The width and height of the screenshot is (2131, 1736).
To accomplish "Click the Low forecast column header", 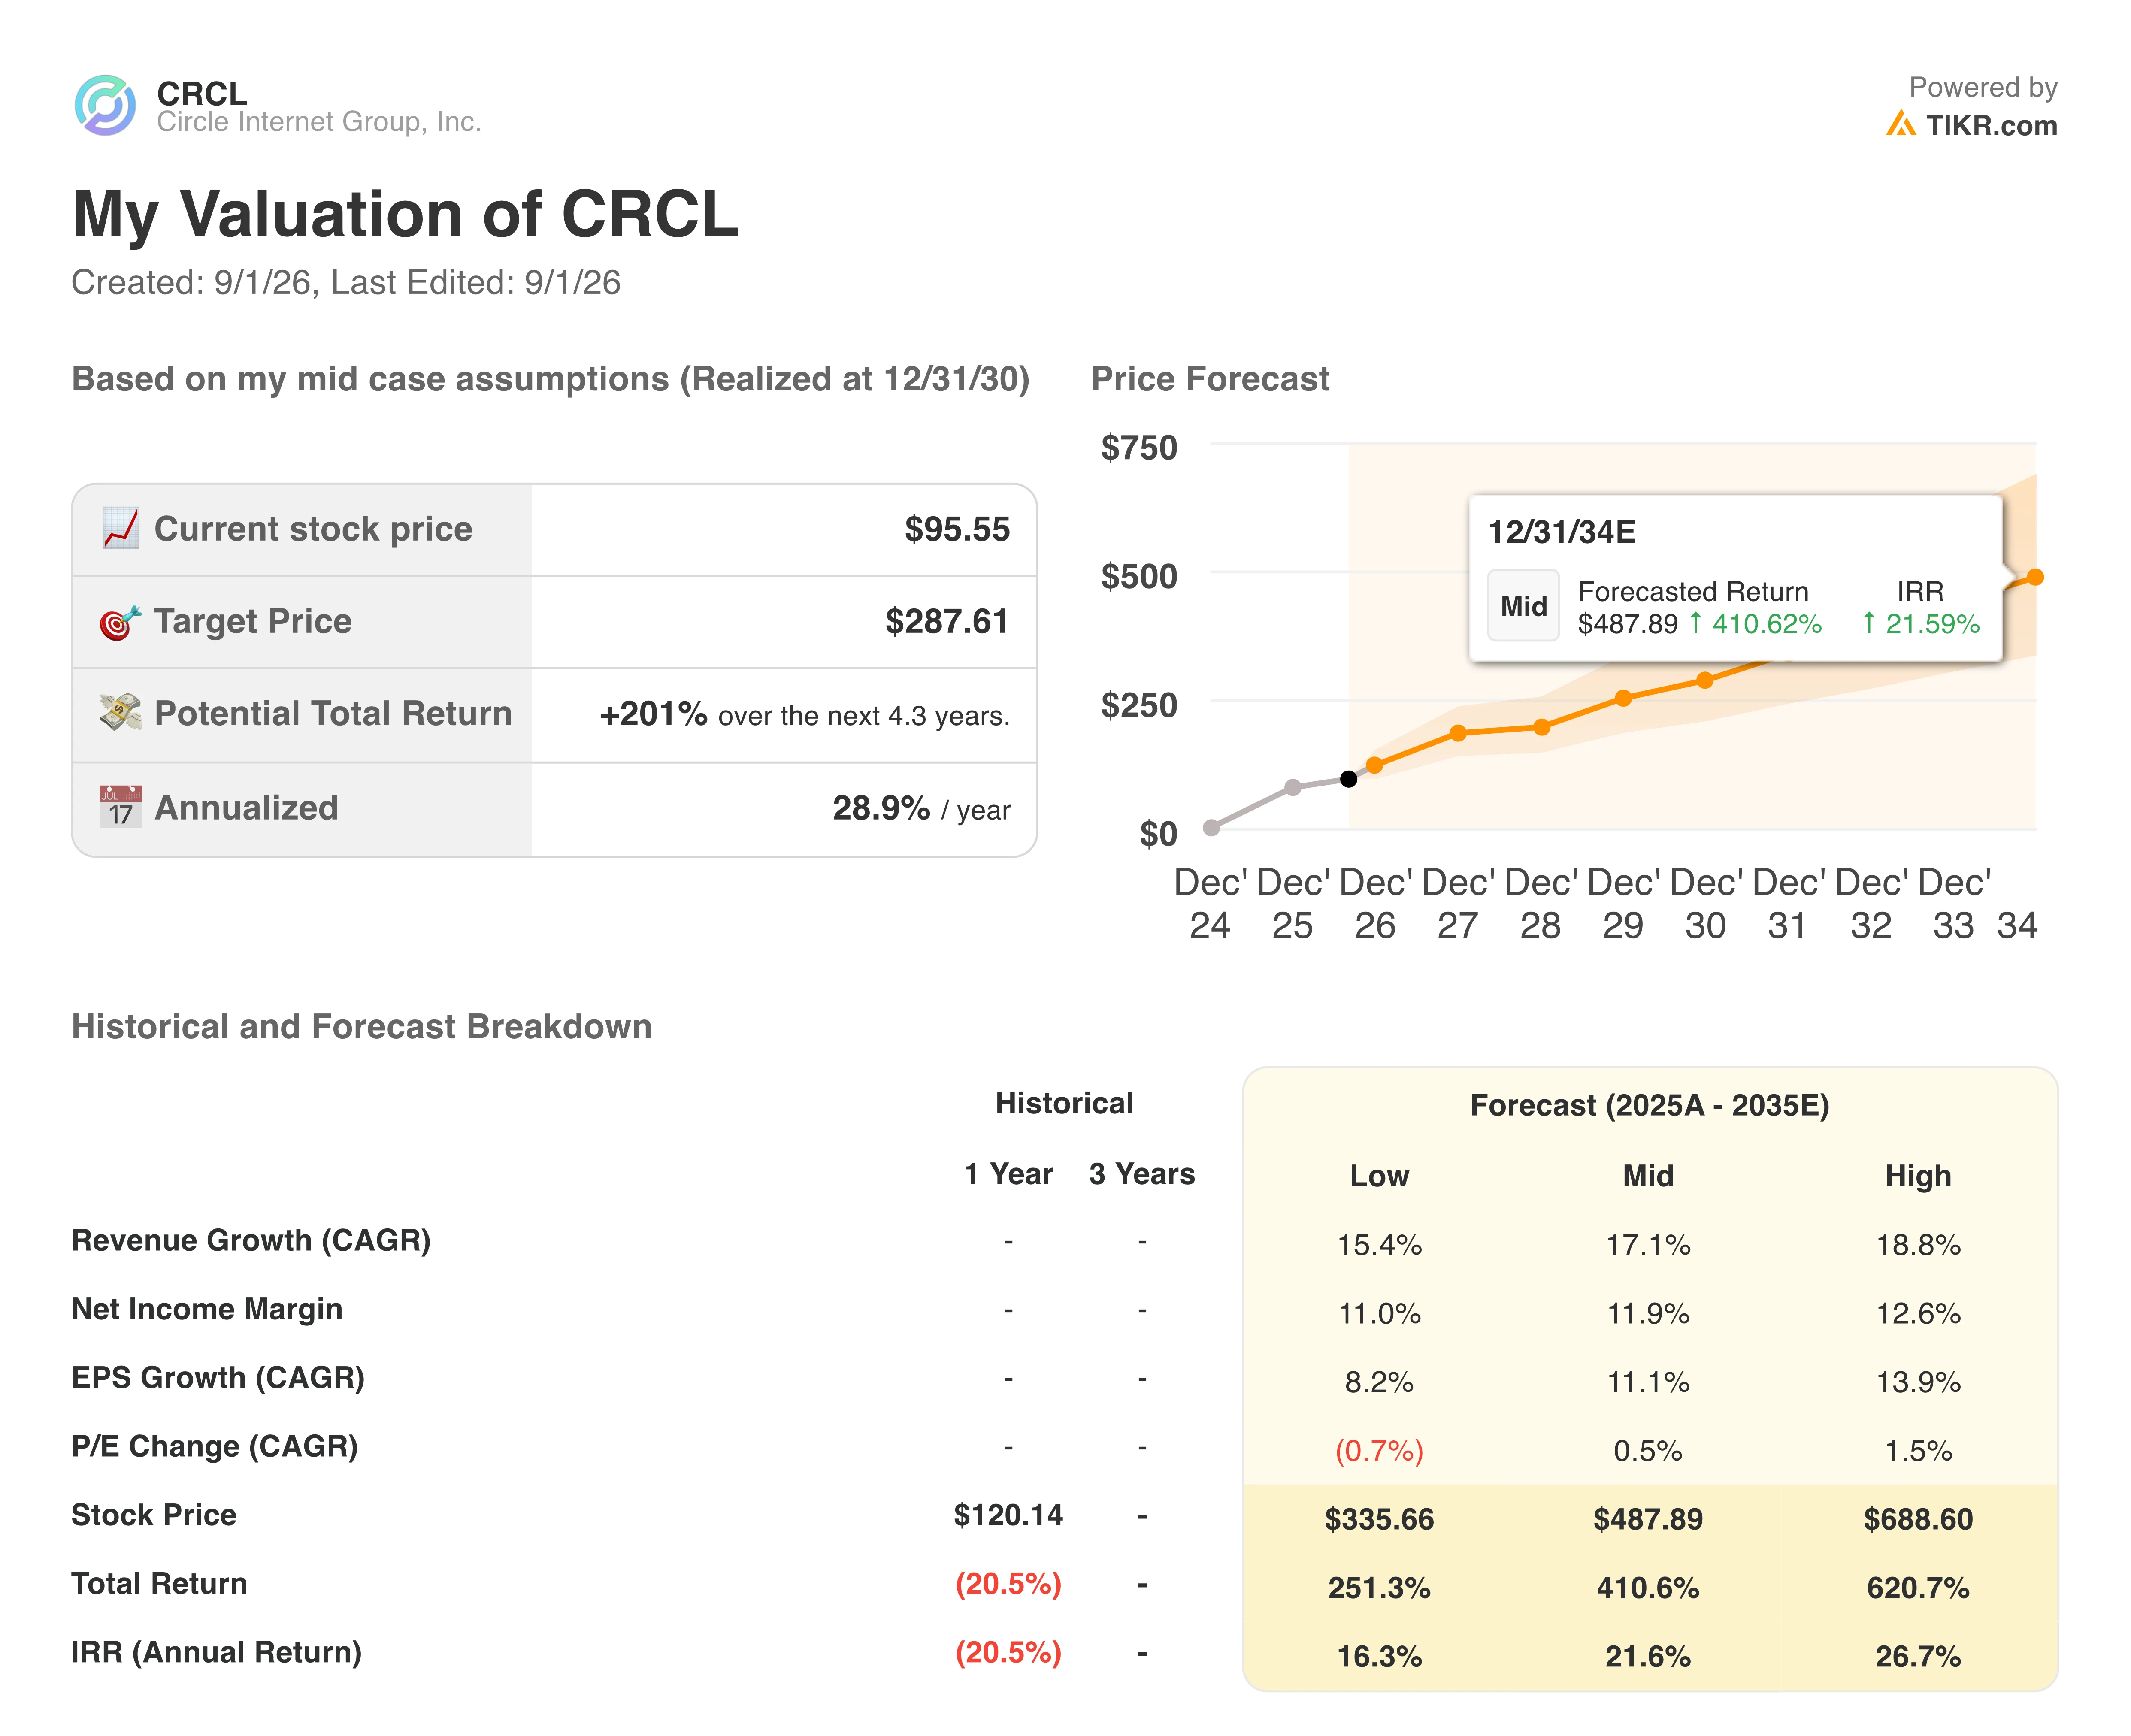I will click(1379, 1176).
